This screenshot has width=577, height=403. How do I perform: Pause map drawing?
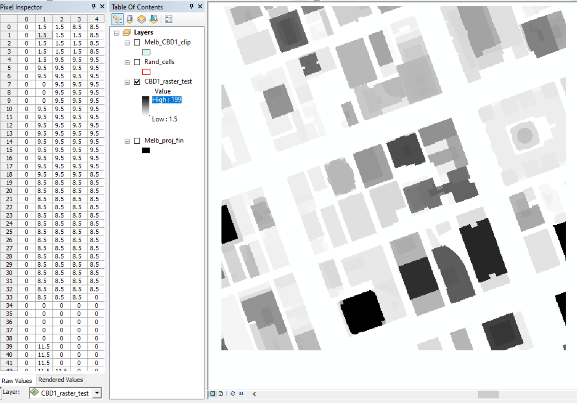[x=241, y=393]
